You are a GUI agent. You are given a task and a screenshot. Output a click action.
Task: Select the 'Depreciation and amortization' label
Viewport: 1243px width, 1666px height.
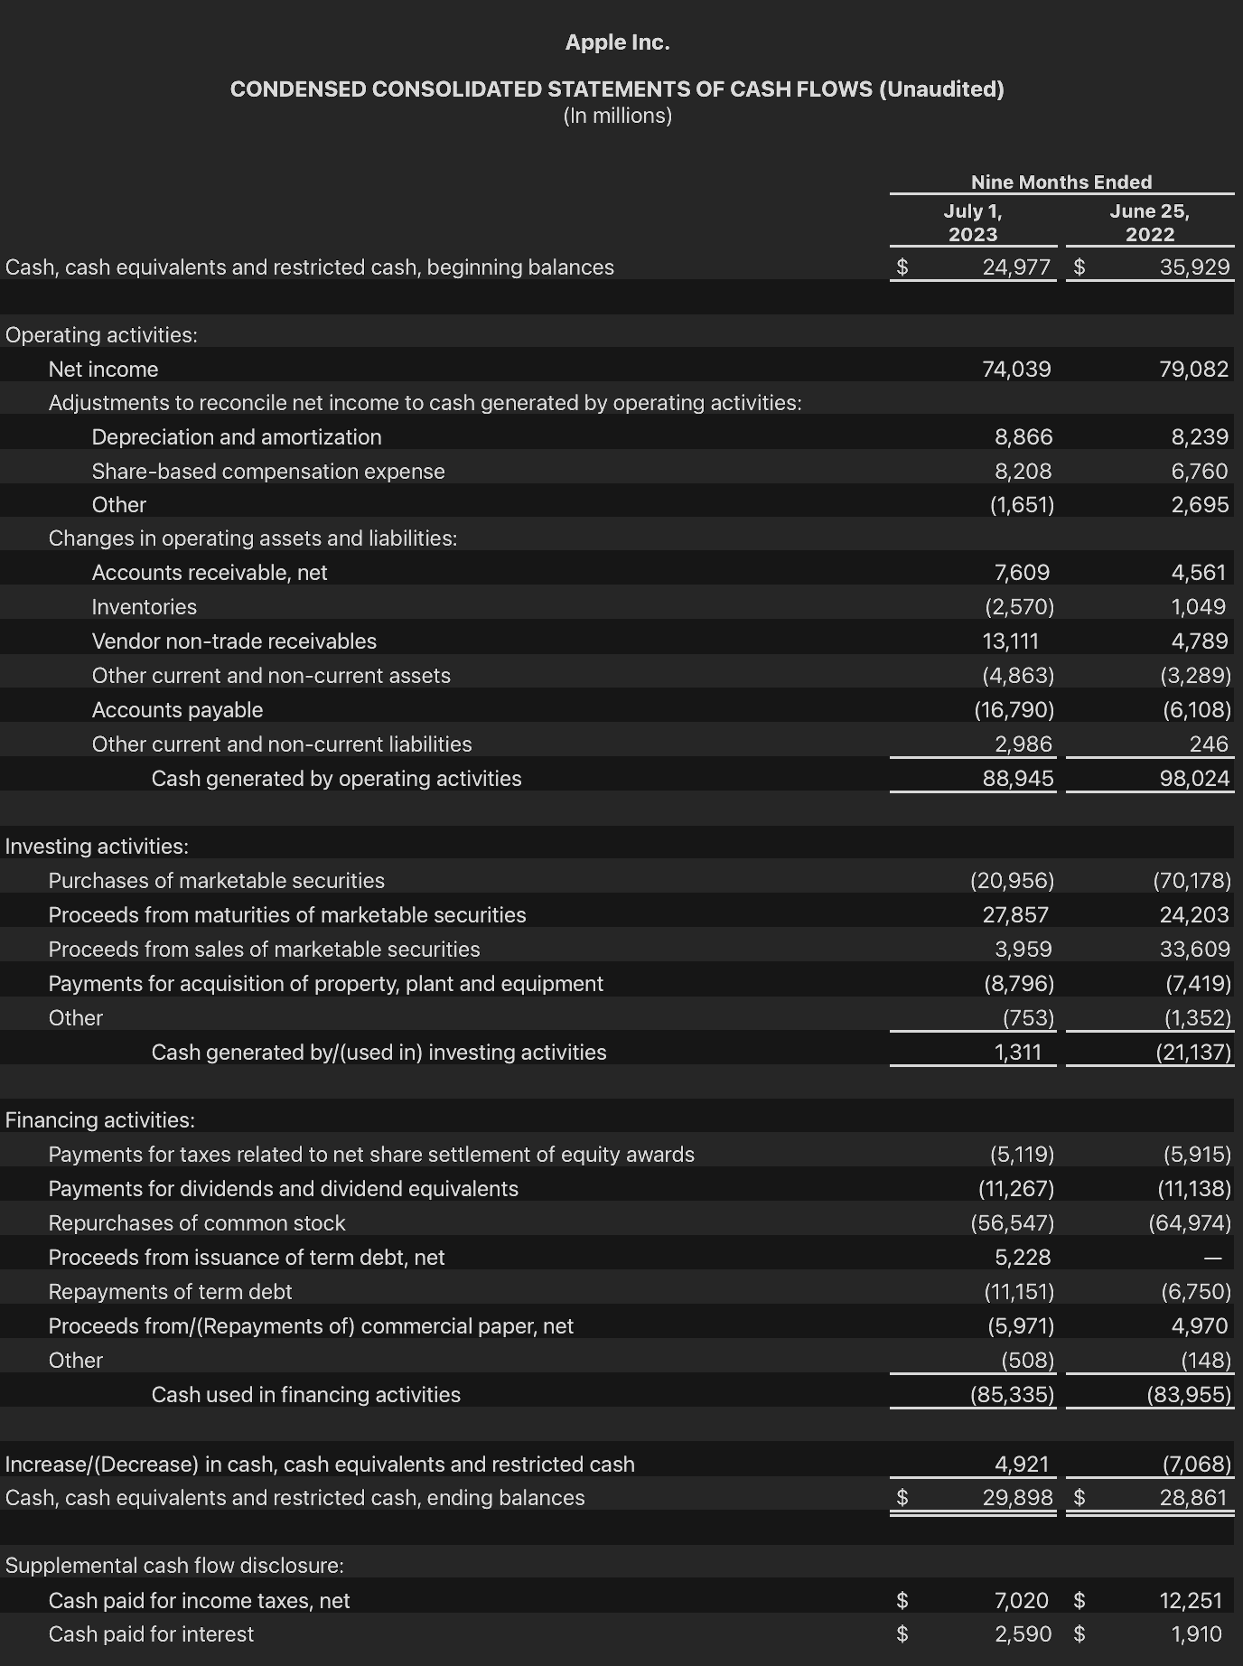click(237, 437)
